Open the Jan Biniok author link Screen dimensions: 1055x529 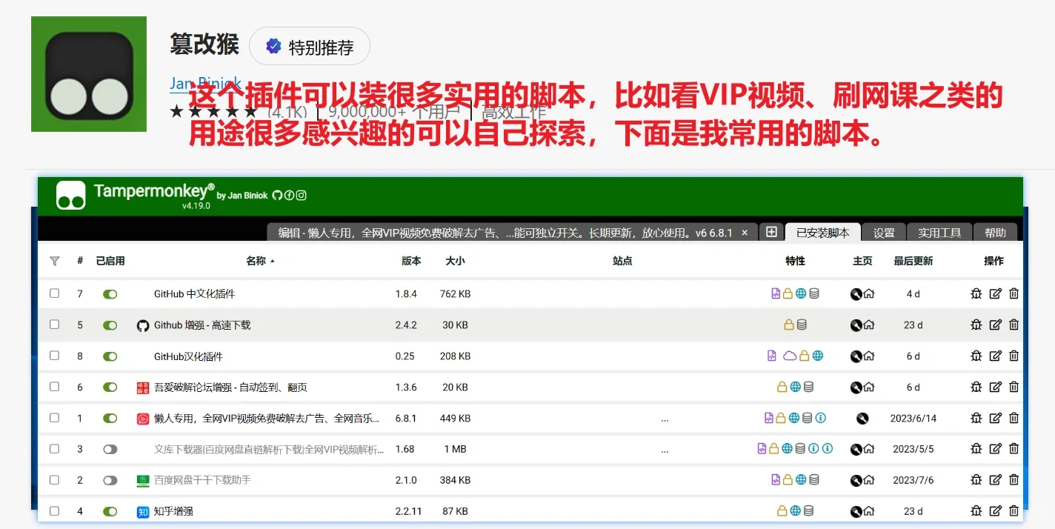pos(204,82)
